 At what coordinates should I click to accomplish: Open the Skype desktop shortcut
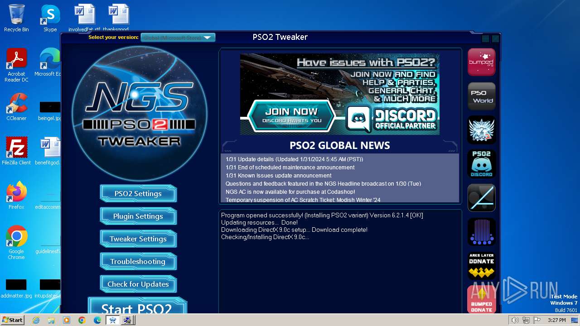50,18
